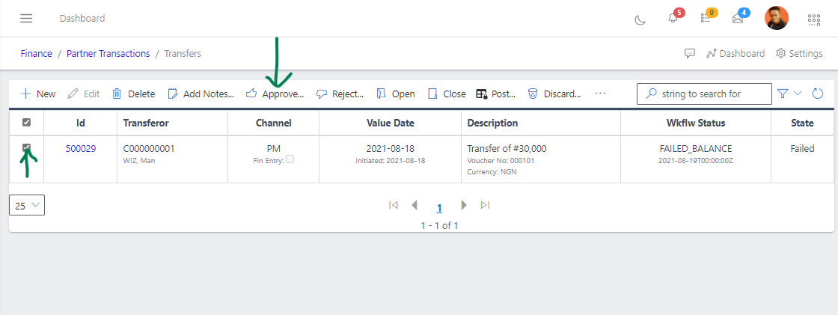838x315 pixels.
Task: Click transferor C000000001 cell
Action: tap(149, 149)
